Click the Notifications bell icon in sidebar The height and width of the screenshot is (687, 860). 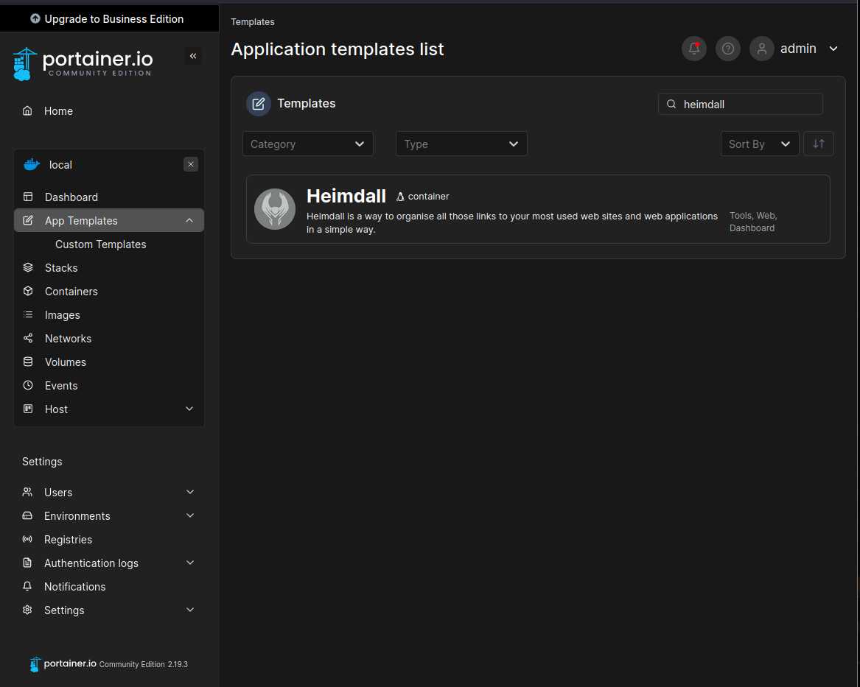click(x=27, y=586)
